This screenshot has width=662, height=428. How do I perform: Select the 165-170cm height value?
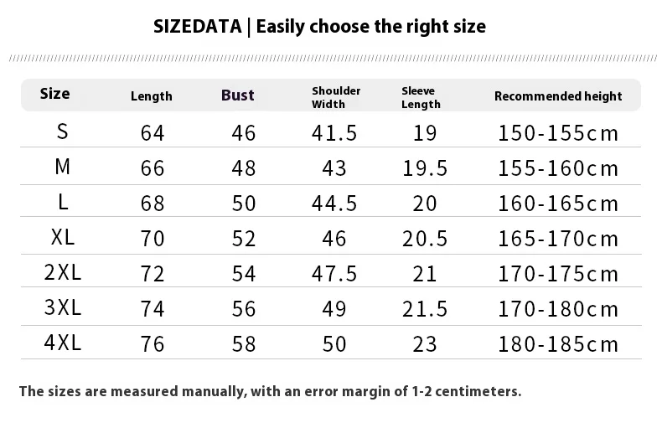(558, 239)
